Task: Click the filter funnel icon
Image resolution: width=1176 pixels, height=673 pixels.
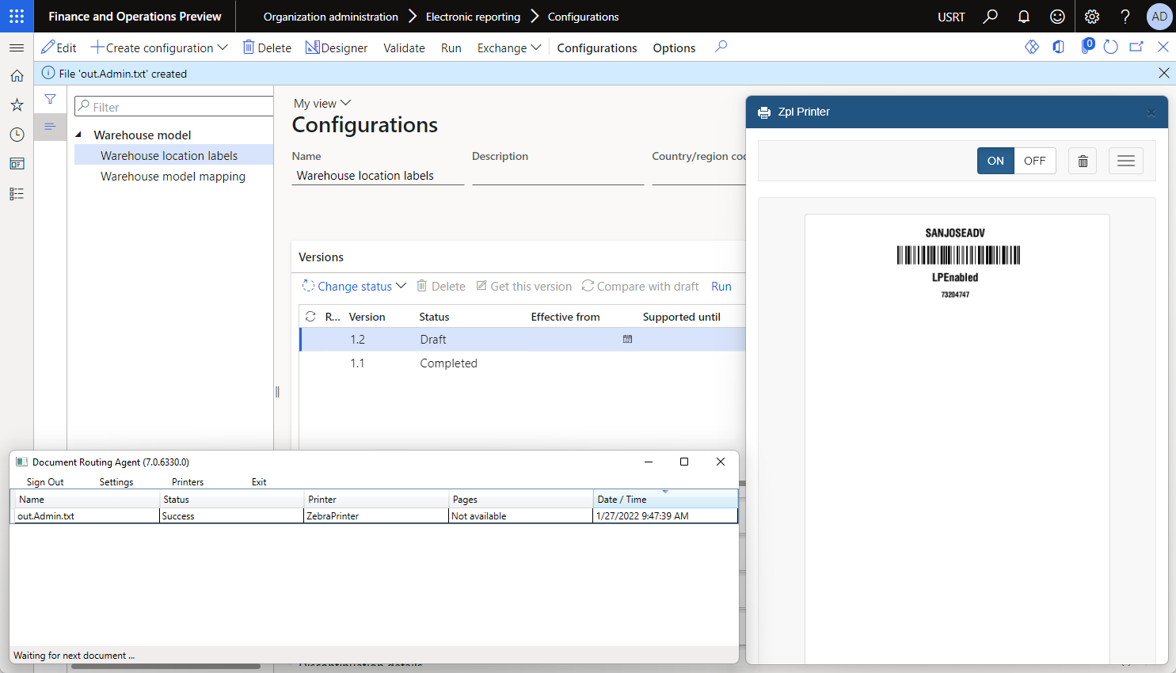Action: pos(50,99)
